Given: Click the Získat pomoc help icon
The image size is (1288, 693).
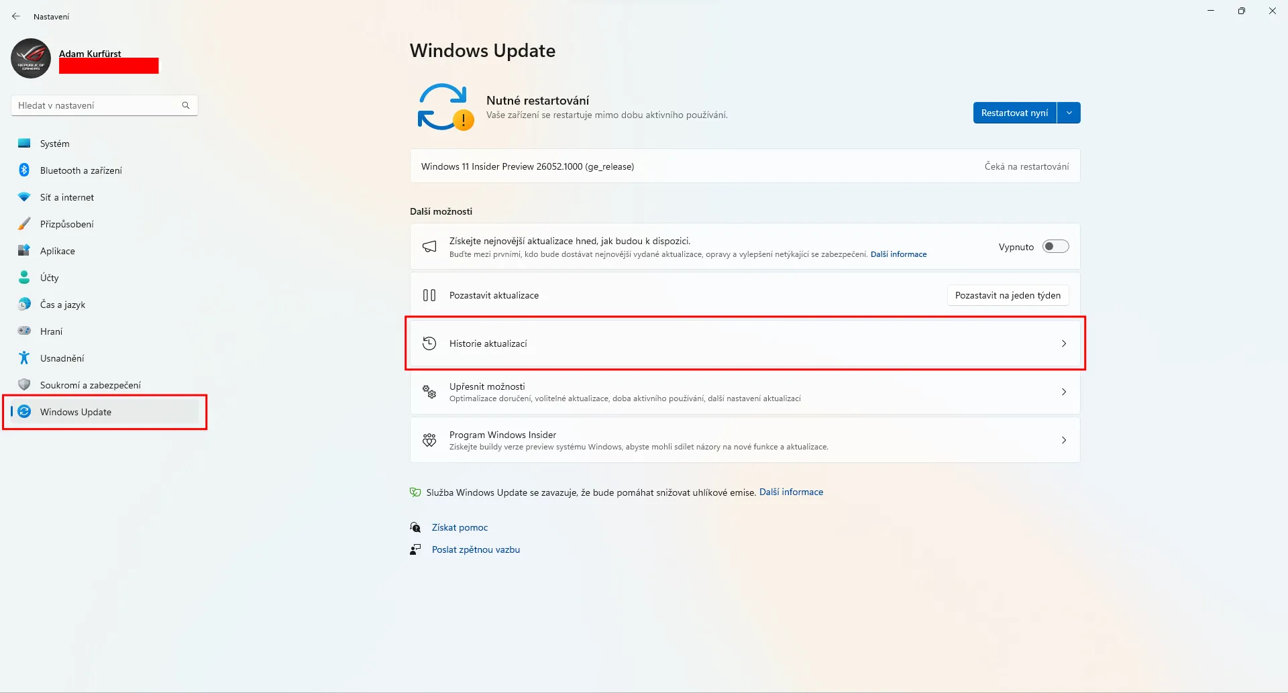Looking at the screenshot, I should tap(415, 527).
